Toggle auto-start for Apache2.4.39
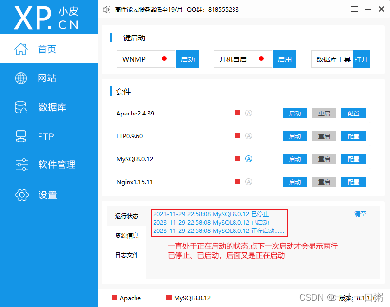Viewport: 390px width, 307px height. point(249,113)
